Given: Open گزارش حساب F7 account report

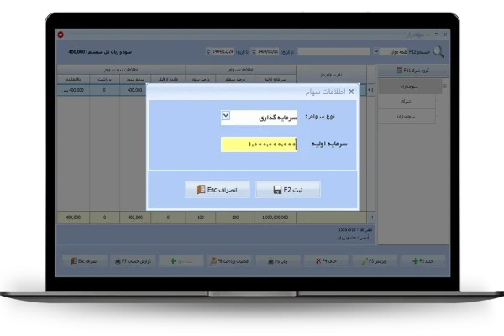Looking at the screenshot, I should click(x=133, y=262).
